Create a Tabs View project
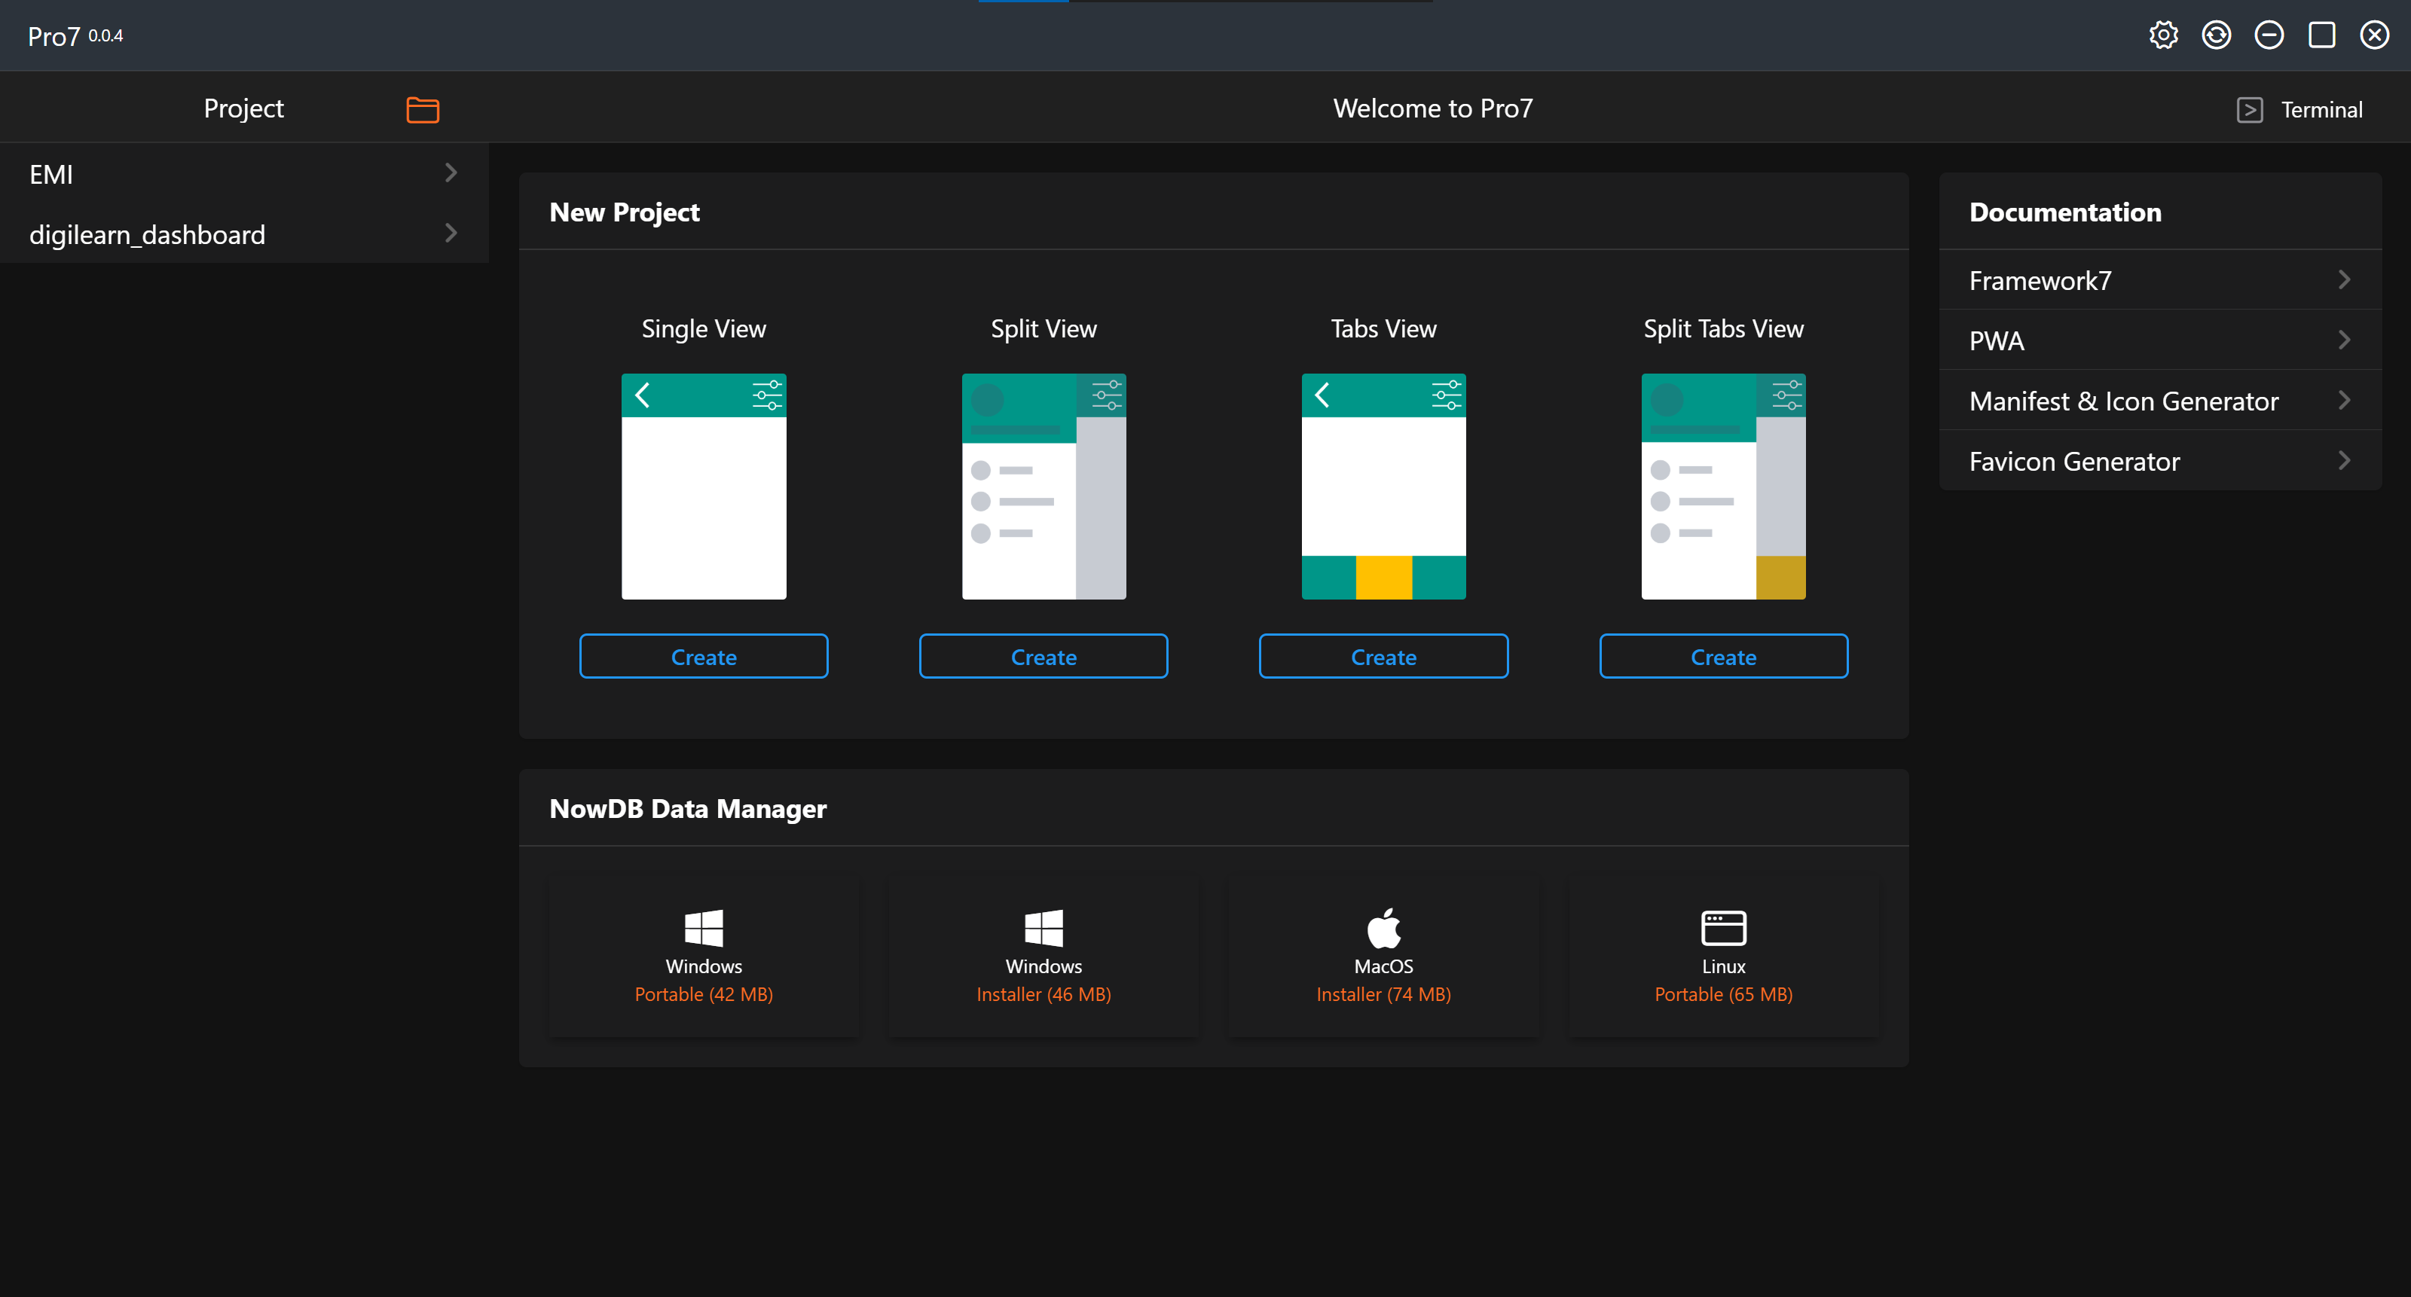 1383,657
